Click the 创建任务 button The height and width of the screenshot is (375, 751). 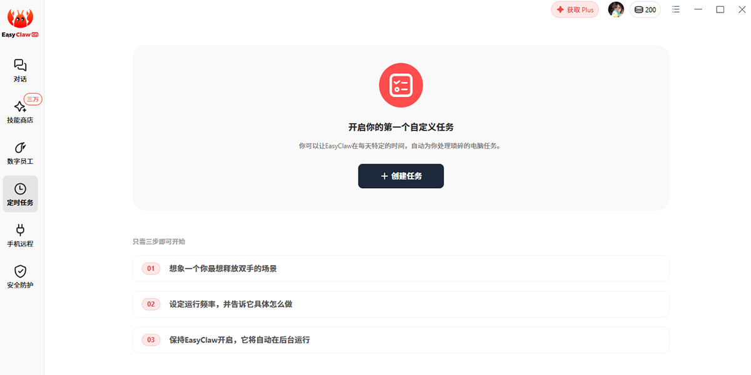[401, 176]
